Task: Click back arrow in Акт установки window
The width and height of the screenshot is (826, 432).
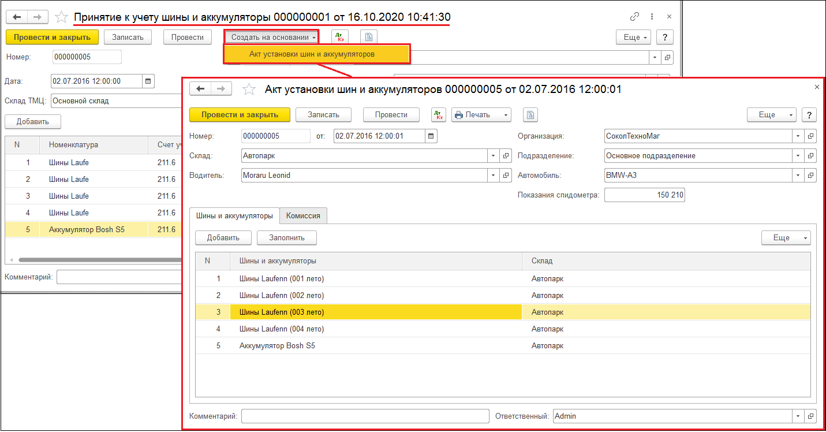Action: (x=200, y=88)
